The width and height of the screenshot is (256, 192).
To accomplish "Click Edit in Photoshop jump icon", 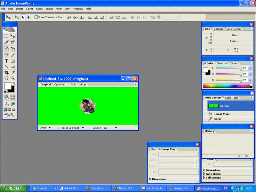I will pos(10,115).
